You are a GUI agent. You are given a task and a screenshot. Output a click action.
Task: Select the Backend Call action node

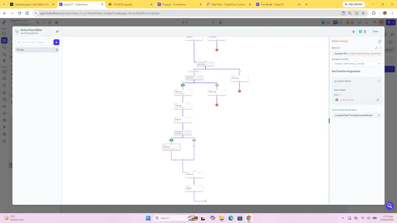point(183,120)
